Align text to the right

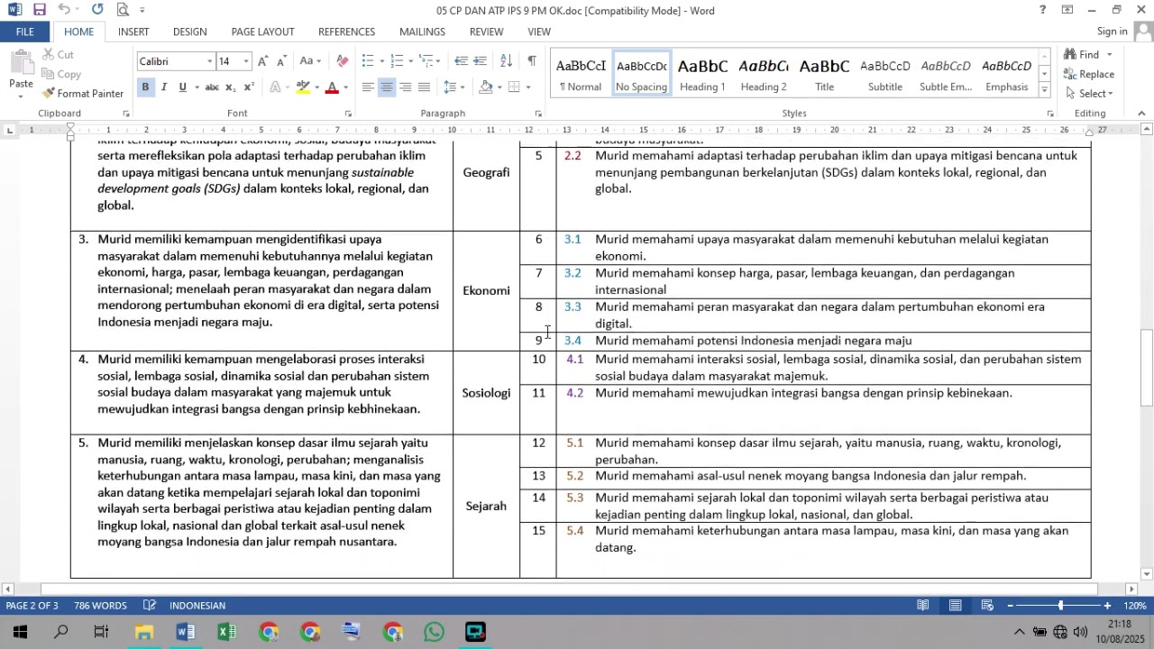[406, 87]
